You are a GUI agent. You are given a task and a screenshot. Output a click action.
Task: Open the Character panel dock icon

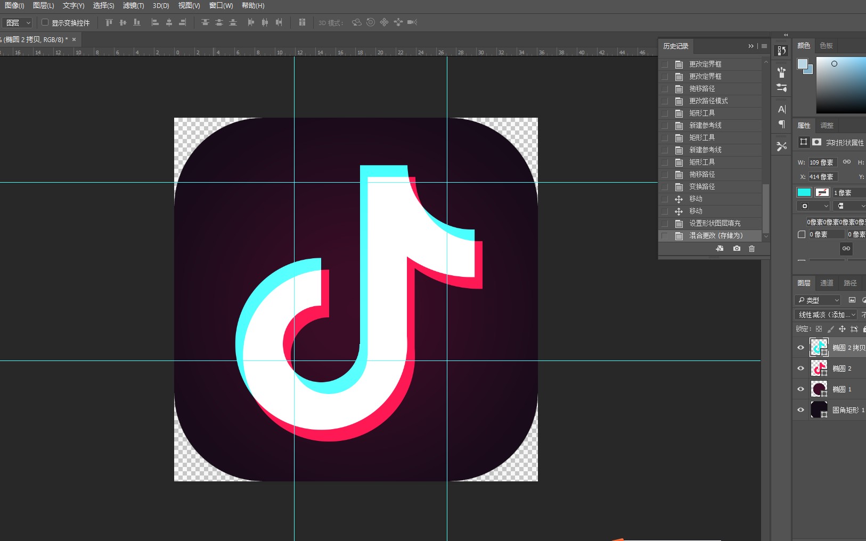781,109
